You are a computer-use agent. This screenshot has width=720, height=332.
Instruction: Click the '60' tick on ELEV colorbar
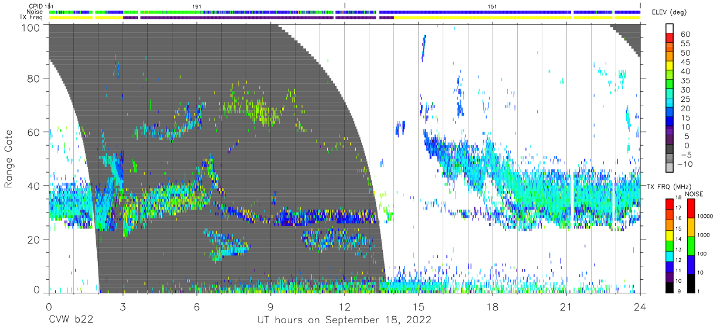[685, 33]
